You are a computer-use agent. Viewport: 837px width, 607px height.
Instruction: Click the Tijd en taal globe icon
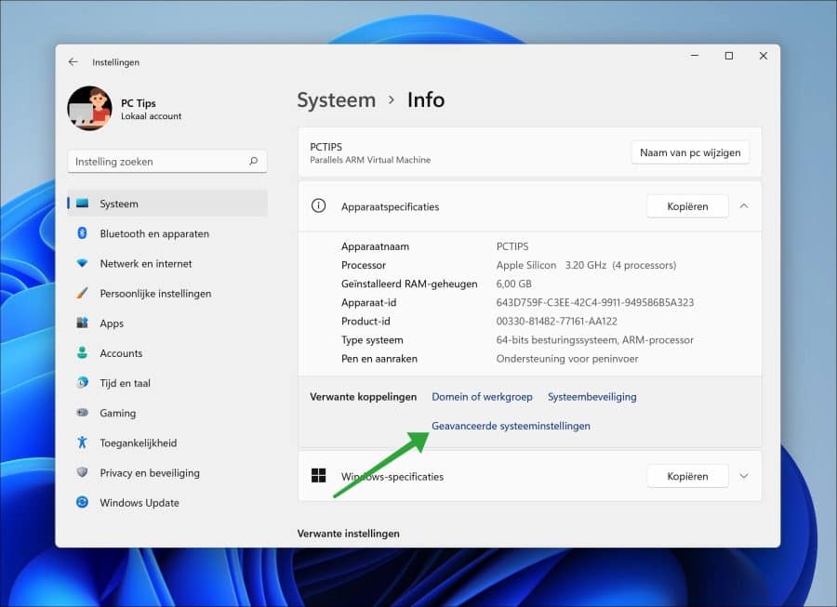coord(82,382)
